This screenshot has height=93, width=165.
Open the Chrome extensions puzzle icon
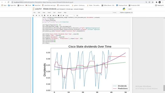pos(156,2)
